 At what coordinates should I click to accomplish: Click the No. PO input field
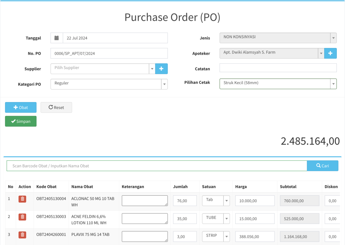click(109, 53)
